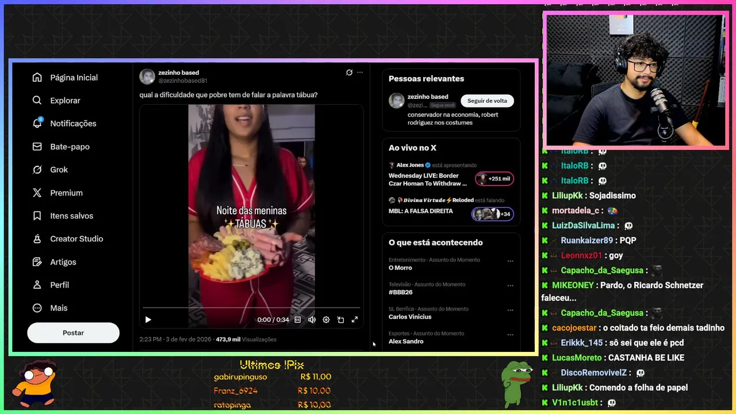Click the Postar button
Viewport: 736px width, 414px height.
click(73, 333)
